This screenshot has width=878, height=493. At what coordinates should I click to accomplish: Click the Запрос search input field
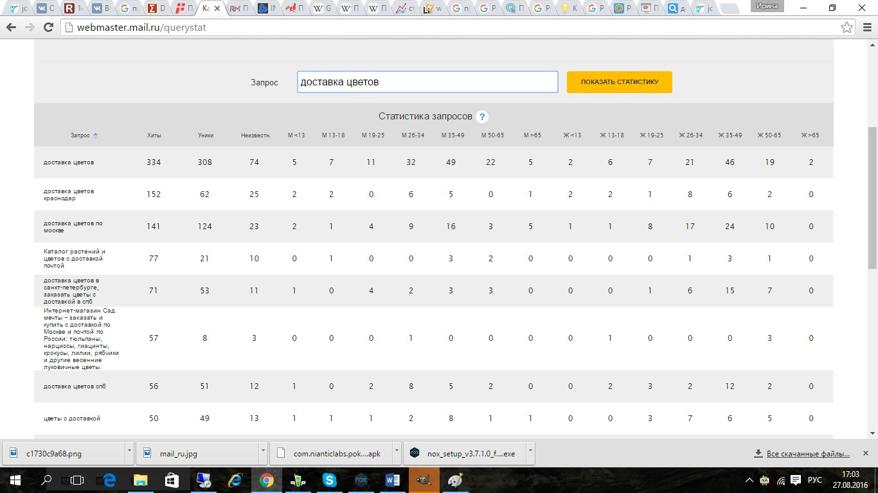(427, 82)
